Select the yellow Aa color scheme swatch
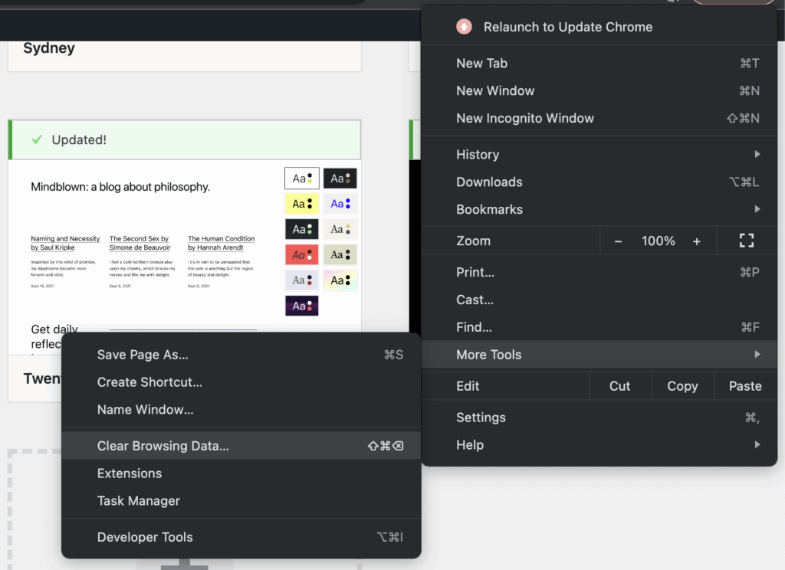This screenshot has width=785, height=570. pyautogui.click(x=301, y=203)
